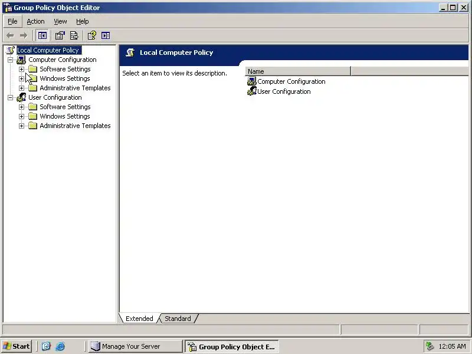Click the Local Computer Policy tree root icon
The width and height of the screenshot is (472, 354).
11,50
